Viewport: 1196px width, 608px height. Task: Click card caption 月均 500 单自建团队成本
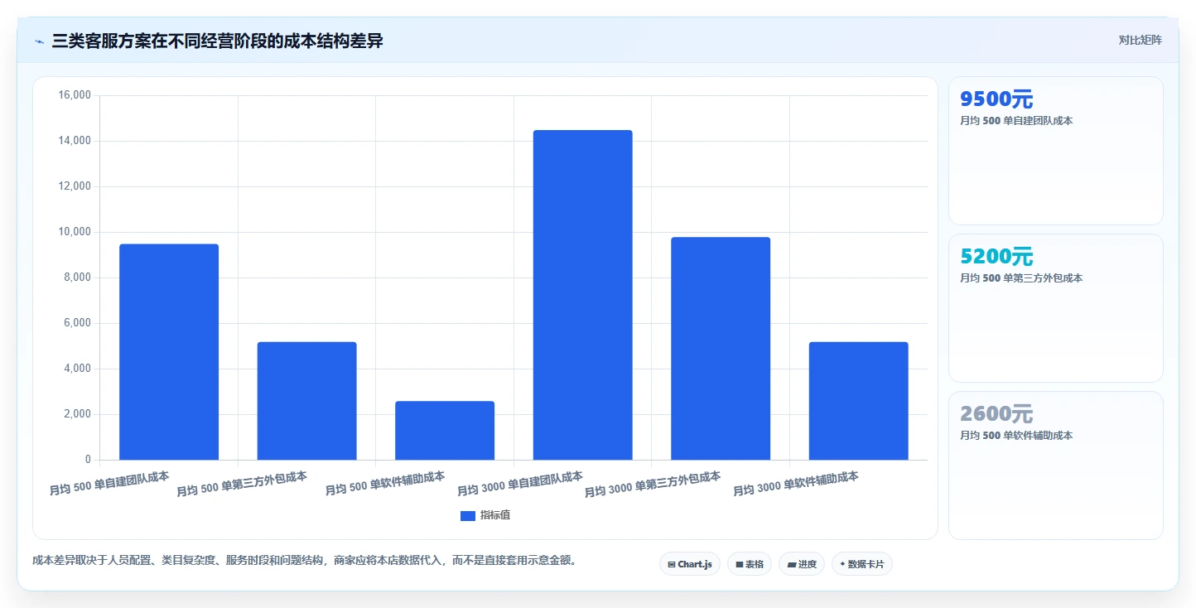tap(1016, 121)
